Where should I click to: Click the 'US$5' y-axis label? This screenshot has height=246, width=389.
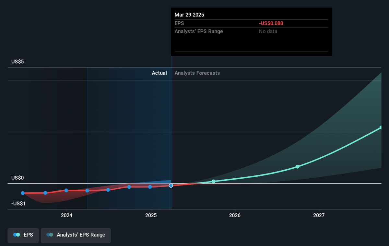[18, 61]
